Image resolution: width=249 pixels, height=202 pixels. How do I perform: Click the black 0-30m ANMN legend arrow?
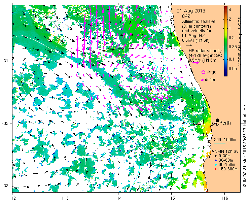pos(215,156)
